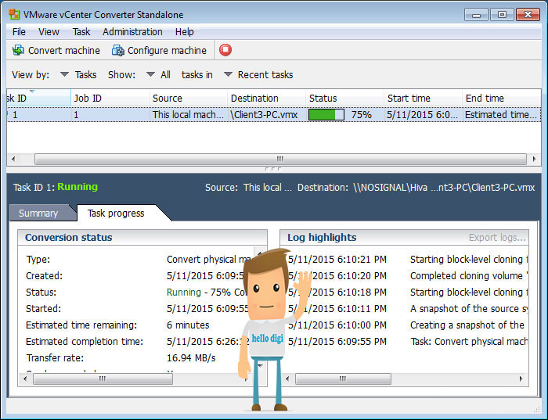Screen dimensions: 548x420
Task: Click the Convert machine label
Action: pos(64,51)
